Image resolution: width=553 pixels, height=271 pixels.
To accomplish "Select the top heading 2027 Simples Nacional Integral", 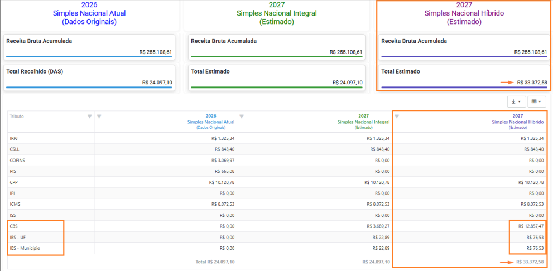I will click(277, 13).
